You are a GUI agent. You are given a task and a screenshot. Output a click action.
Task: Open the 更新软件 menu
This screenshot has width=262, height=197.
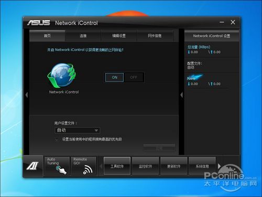174,166
